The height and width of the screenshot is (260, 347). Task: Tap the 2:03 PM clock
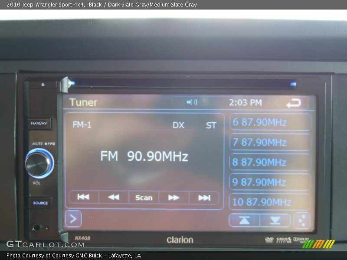coord(246,103)
